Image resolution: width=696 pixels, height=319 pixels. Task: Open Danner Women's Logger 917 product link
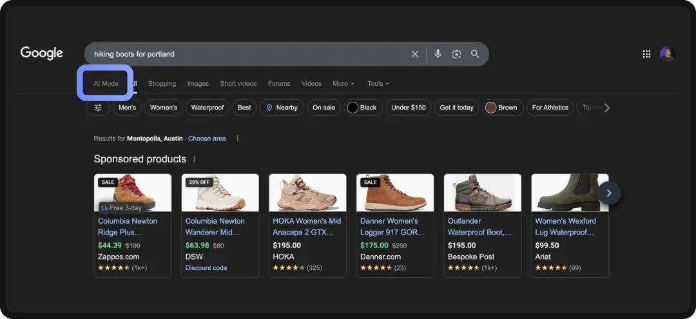pos(393,226)
